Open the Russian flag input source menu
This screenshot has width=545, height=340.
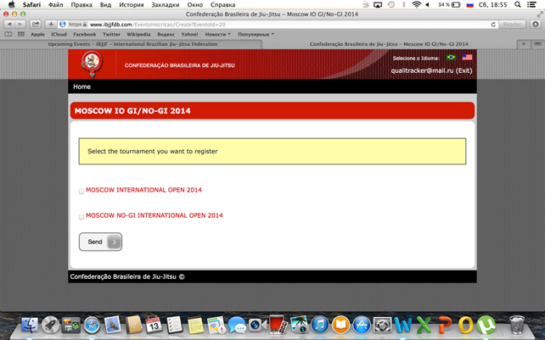click(x=470, y=4)
